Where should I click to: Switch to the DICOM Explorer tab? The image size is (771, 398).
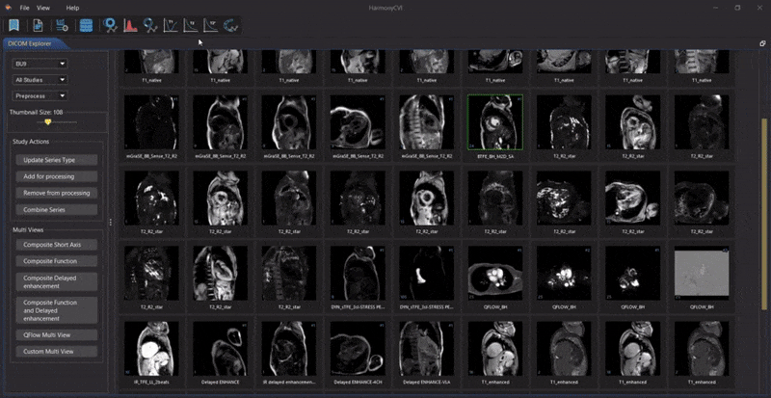click(x=30, y=43)
